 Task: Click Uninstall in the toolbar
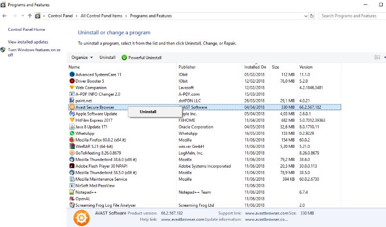point(107,57)
